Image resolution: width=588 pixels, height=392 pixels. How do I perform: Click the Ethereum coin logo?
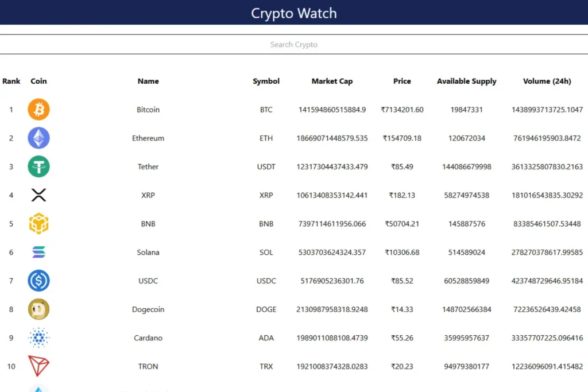[38, 138]
